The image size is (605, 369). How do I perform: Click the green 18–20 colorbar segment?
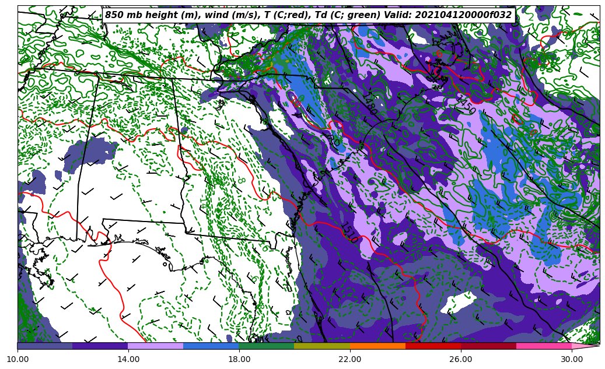pyautogui.click(x=267, y=346)
